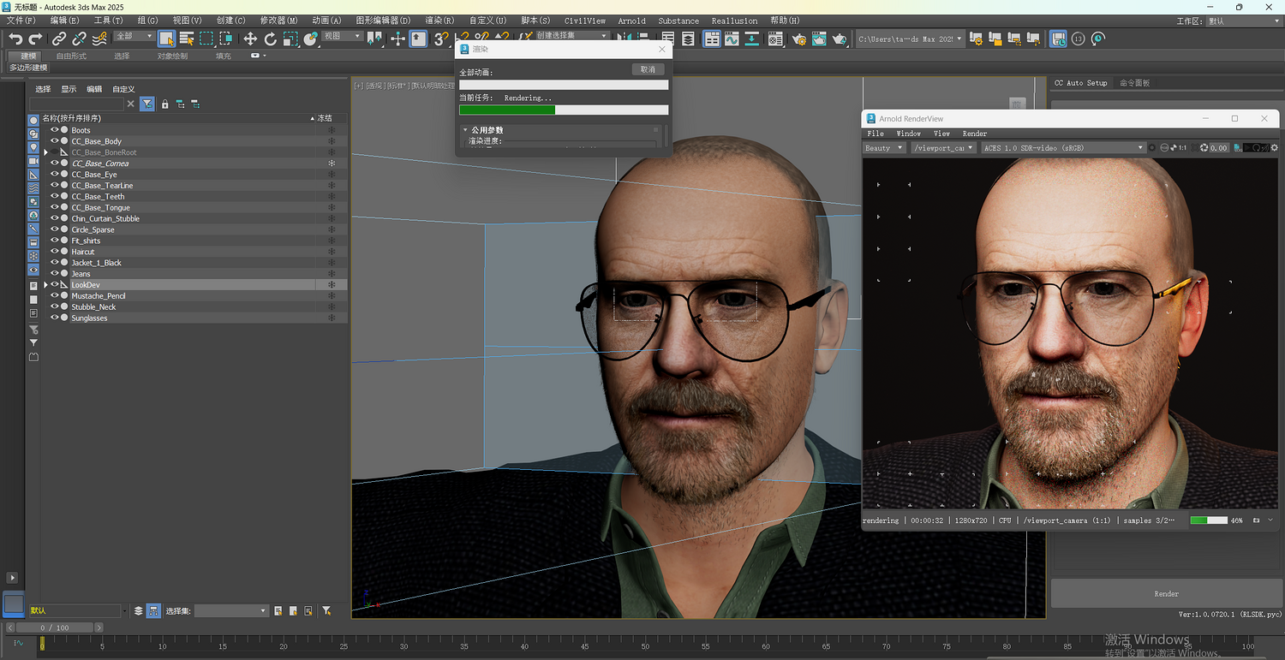Image resolution: width=1285 pixels, height=660 pixels.
Task: Activate Bind to Space Warp tool
Action: tap(99, 39)
